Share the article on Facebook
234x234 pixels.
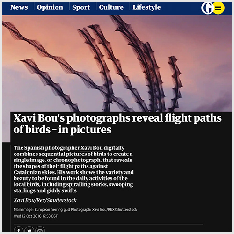tap(19, 229)
